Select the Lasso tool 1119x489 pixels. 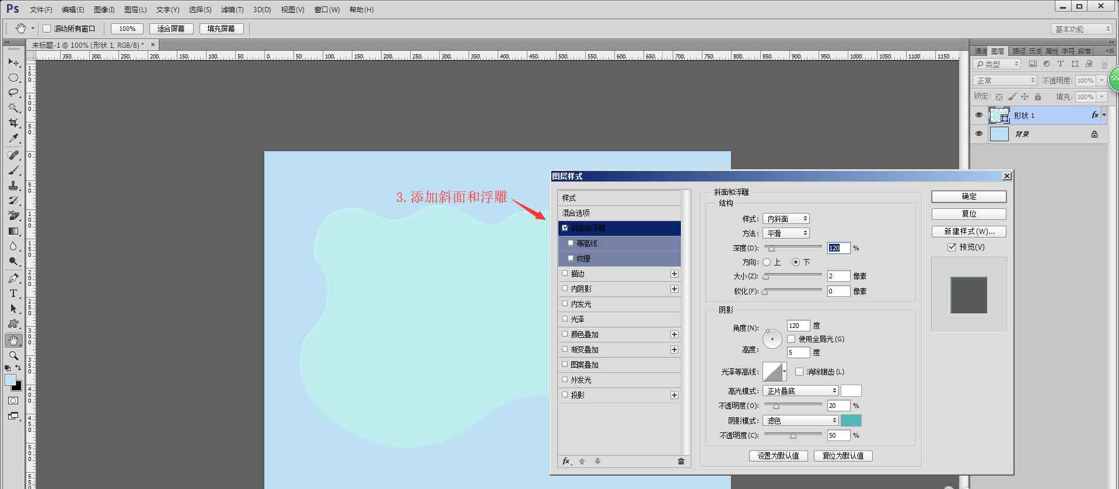13,93
